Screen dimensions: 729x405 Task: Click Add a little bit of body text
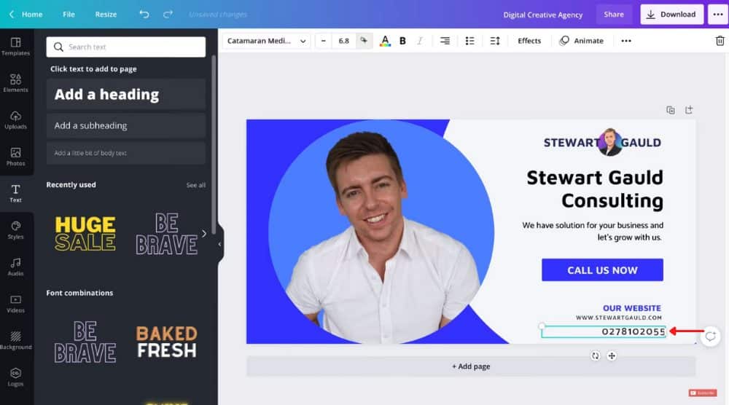pos(126,153)
